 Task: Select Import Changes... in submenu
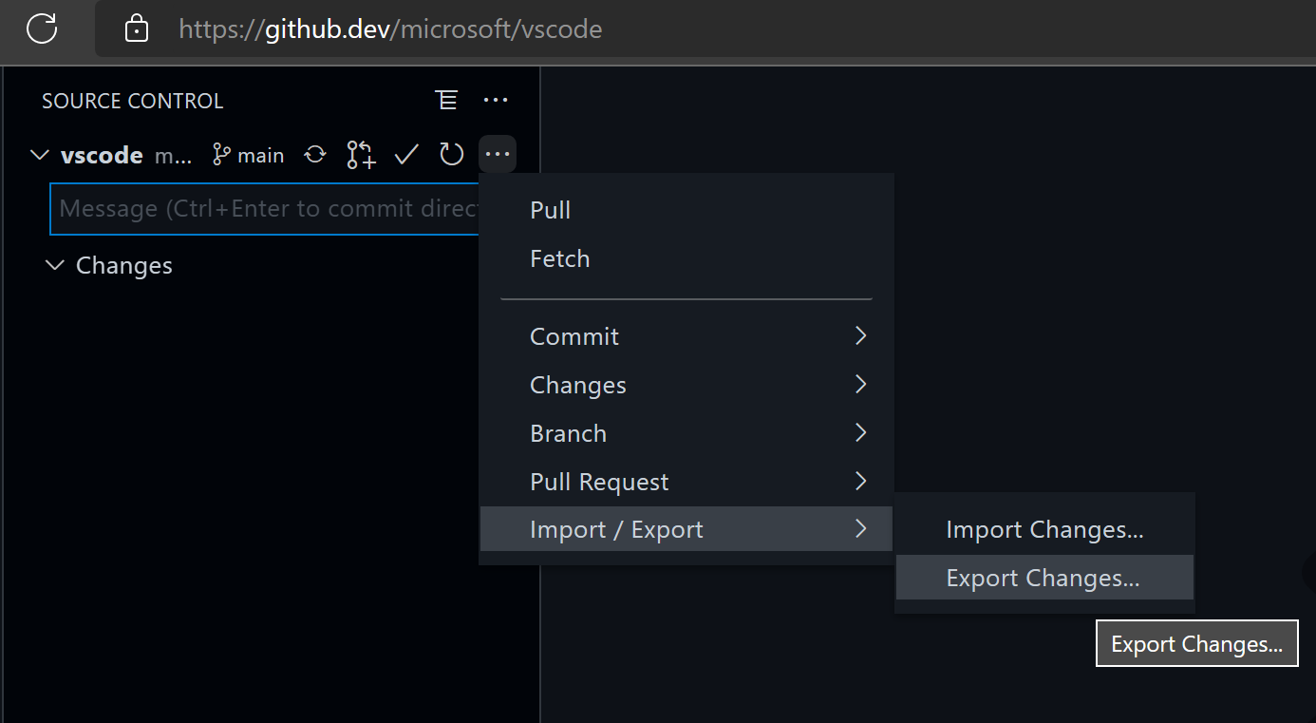(x=1044, y=529)
